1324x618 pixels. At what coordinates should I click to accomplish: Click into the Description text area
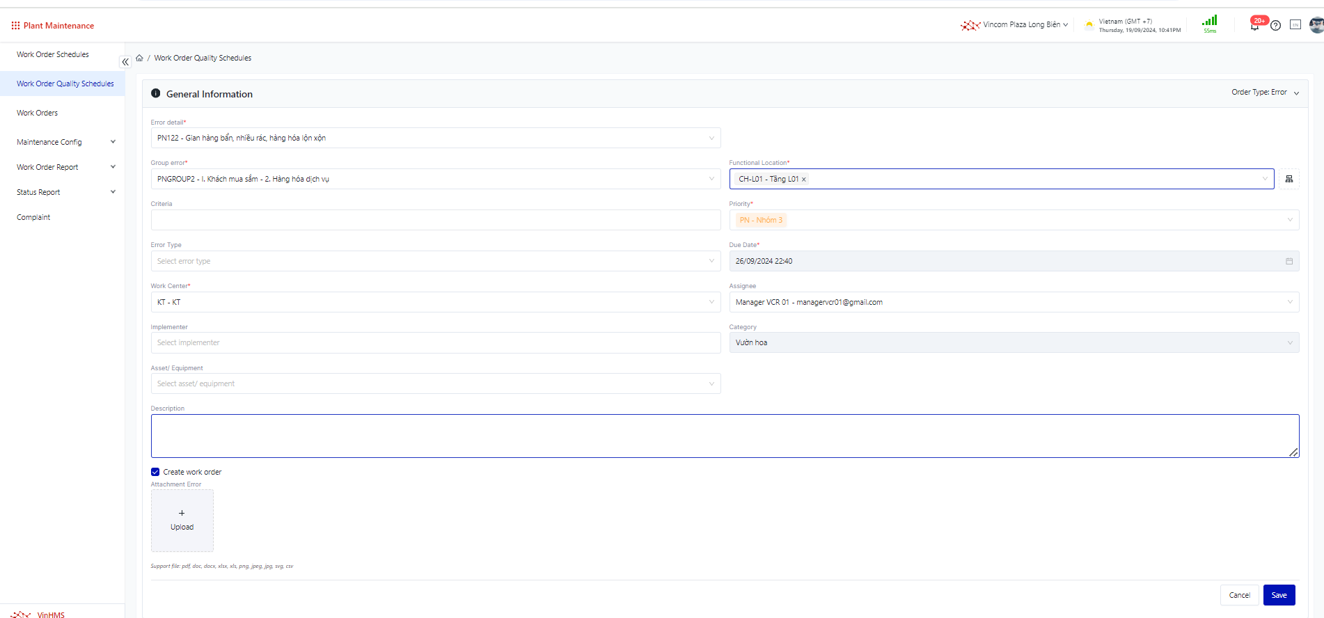(x=724, y=436)
